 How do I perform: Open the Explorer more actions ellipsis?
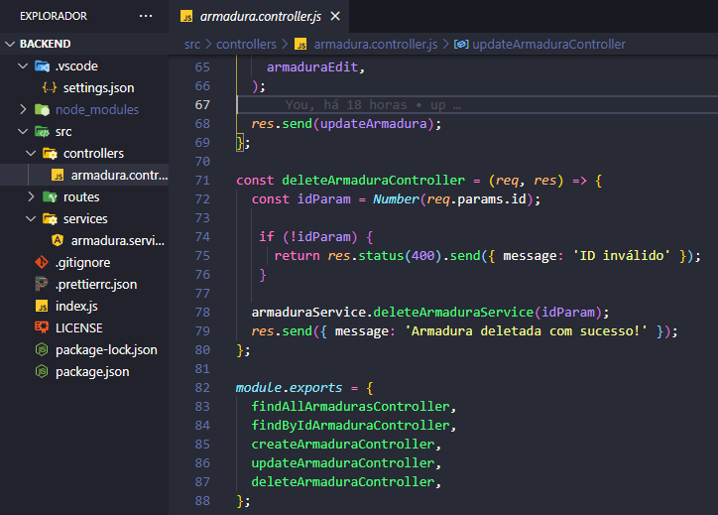(x=146, y=16)
